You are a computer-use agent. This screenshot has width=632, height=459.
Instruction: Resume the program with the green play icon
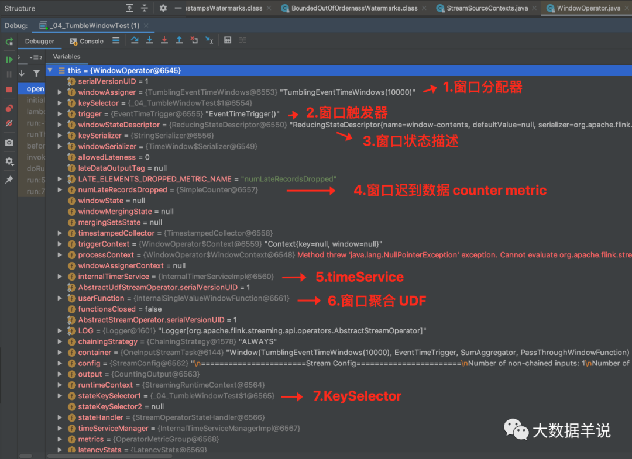[9, 59]
